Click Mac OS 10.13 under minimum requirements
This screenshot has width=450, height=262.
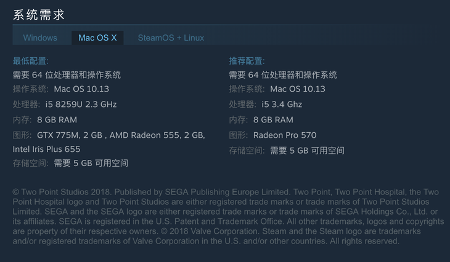pos(81,89)
